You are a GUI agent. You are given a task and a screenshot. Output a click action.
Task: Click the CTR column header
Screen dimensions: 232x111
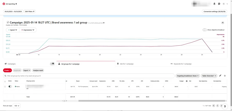click(x=132, y=81)
